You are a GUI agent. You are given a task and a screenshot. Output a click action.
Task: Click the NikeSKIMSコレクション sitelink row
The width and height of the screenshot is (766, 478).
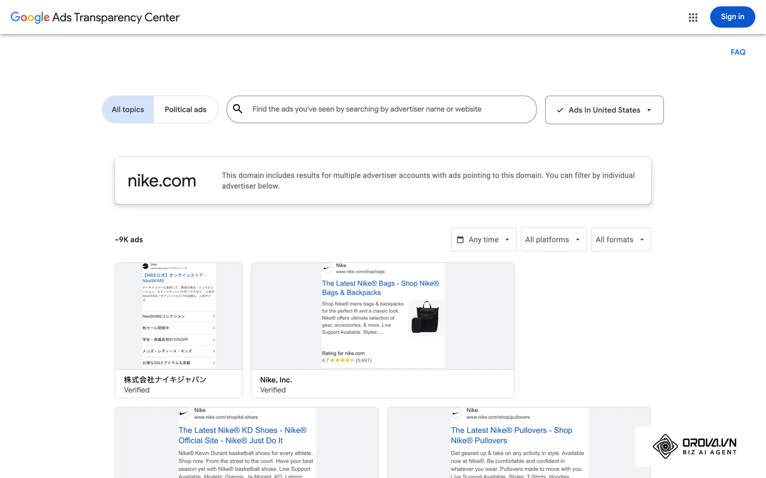click(x=179, y=316)
